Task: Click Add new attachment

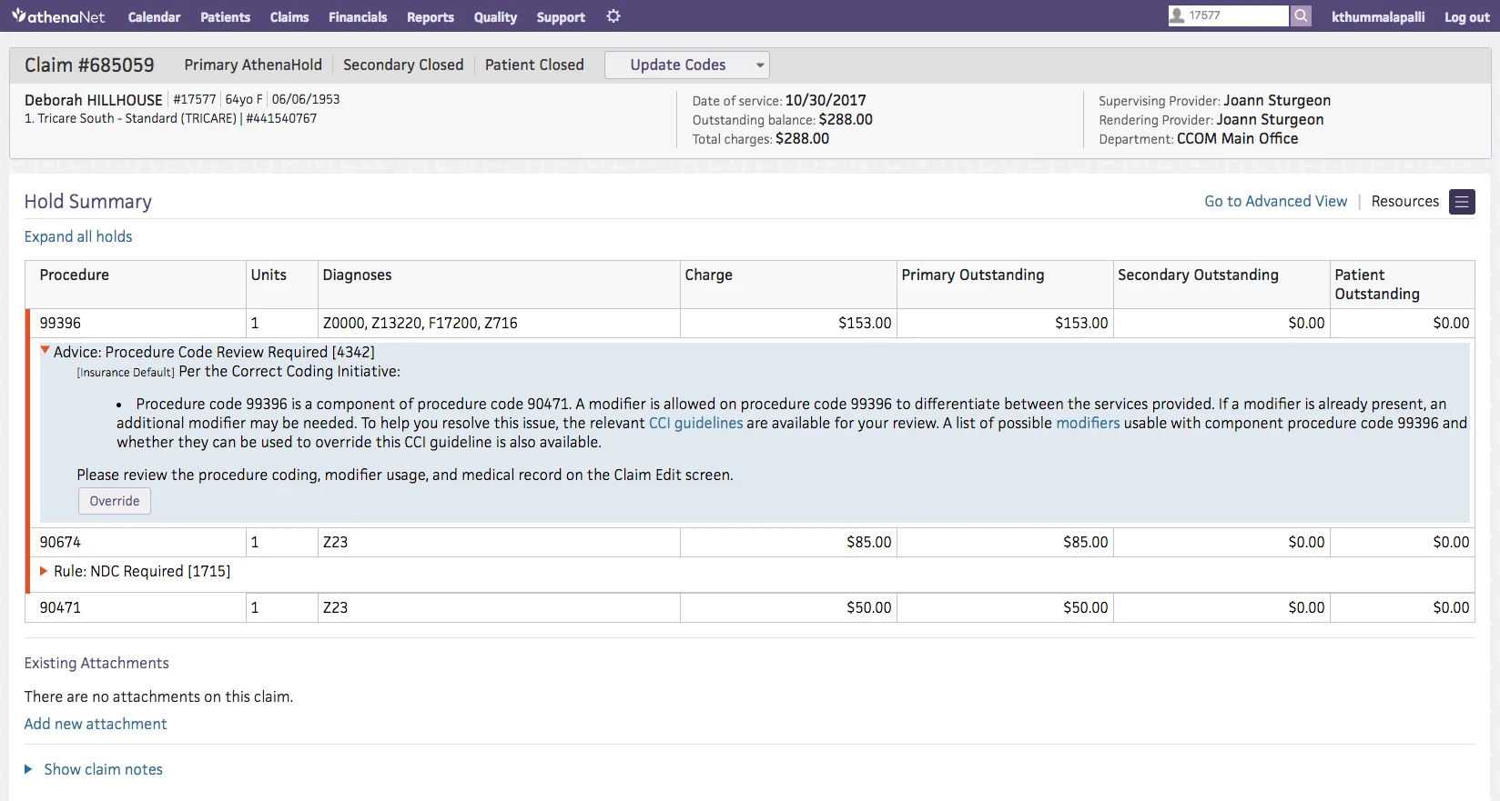Action: pos(96,724)
